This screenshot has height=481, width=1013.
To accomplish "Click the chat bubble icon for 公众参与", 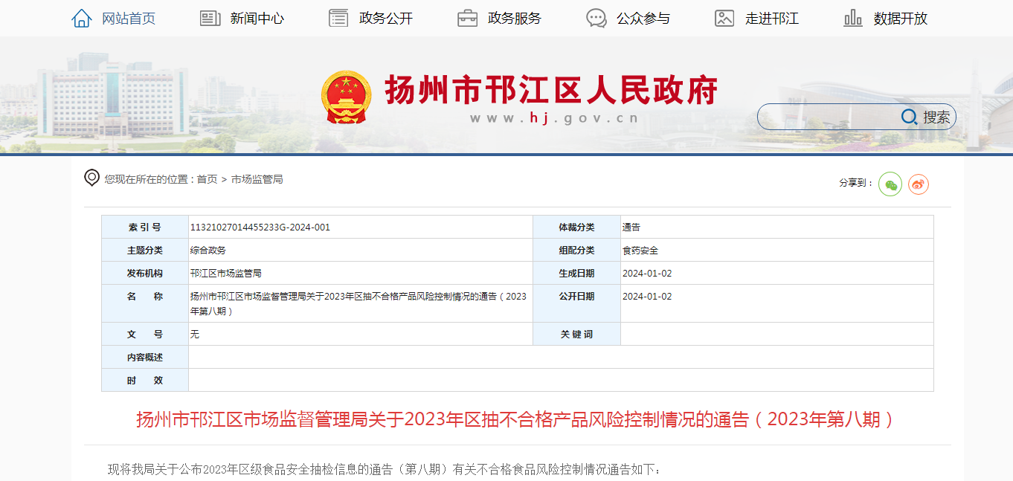I will (x=596, y=19).
